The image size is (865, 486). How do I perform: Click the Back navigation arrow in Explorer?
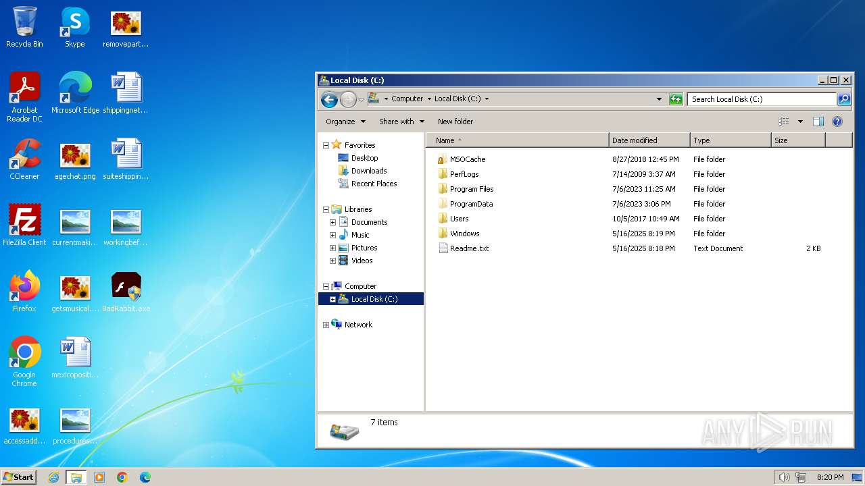pos(329,99)
